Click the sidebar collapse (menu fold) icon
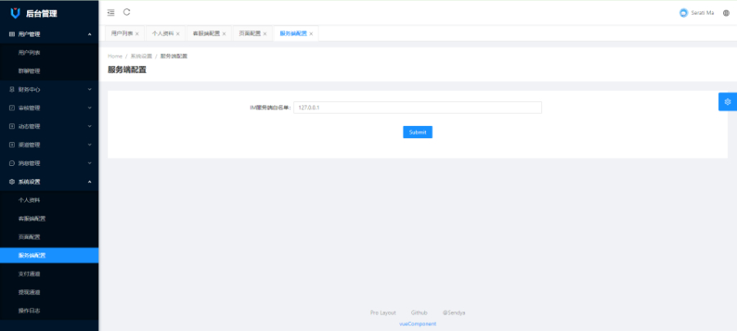Screen dimensions: 737x331 coord(111,12)
